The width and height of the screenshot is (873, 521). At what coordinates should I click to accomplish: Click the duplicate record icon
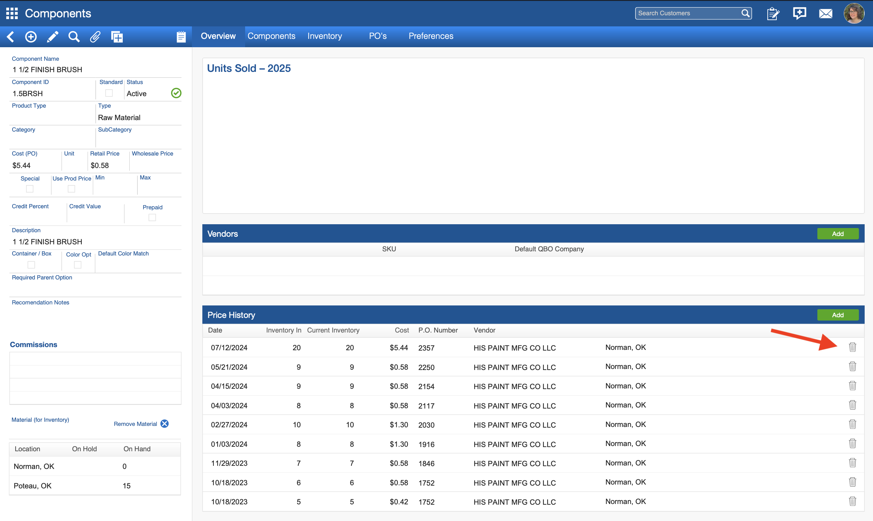click(x=117, y=36)
